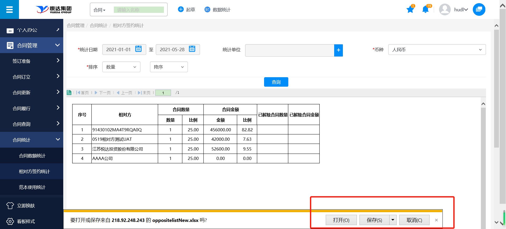Click the 打开(O) button
Image resolution: width=506 pixels, height=229 pixels.
[x=341, y=220]
